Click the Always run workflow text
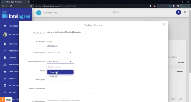This screenshot has width=191, height=102. coord(49,41)
